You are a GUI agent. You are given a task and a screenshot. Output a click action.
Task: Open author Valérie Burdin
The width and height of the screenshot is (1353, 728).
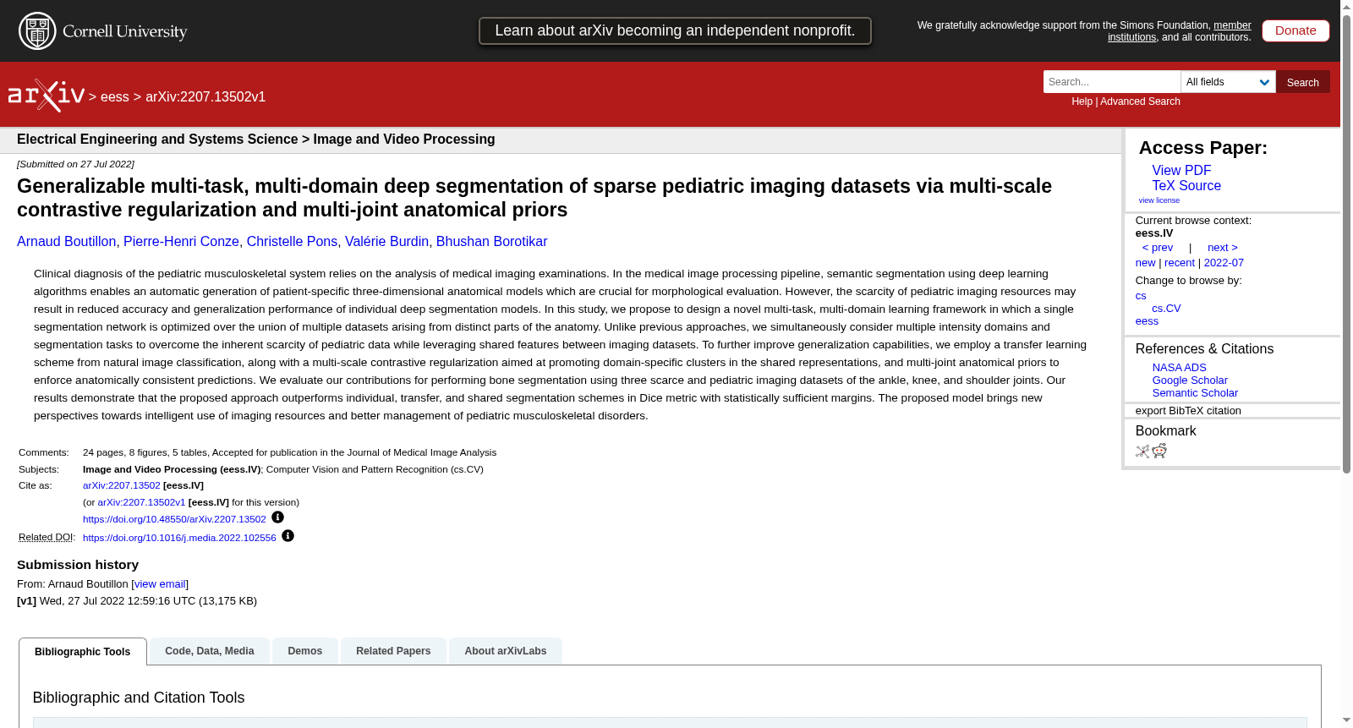point(386,242)
